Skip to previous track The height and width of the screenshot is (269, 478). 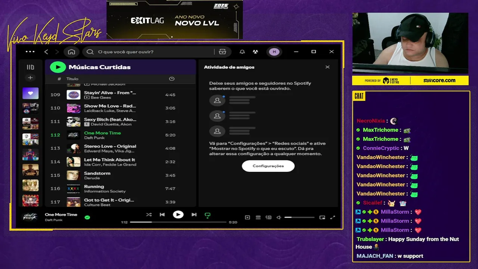(x=162, y=215)
